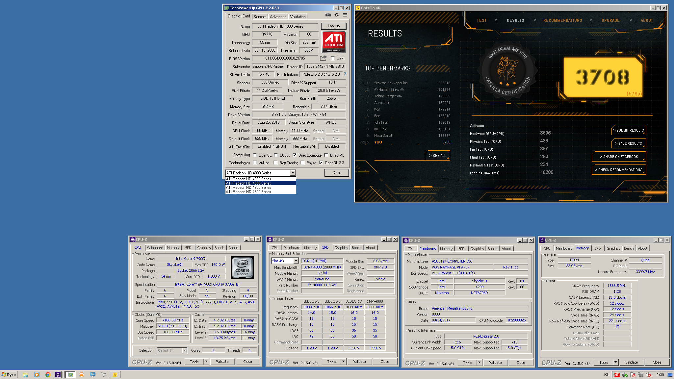Click the Catzilla window title icon
The width and height of the screenshot is (674, 379).
(x=358, y=8)
